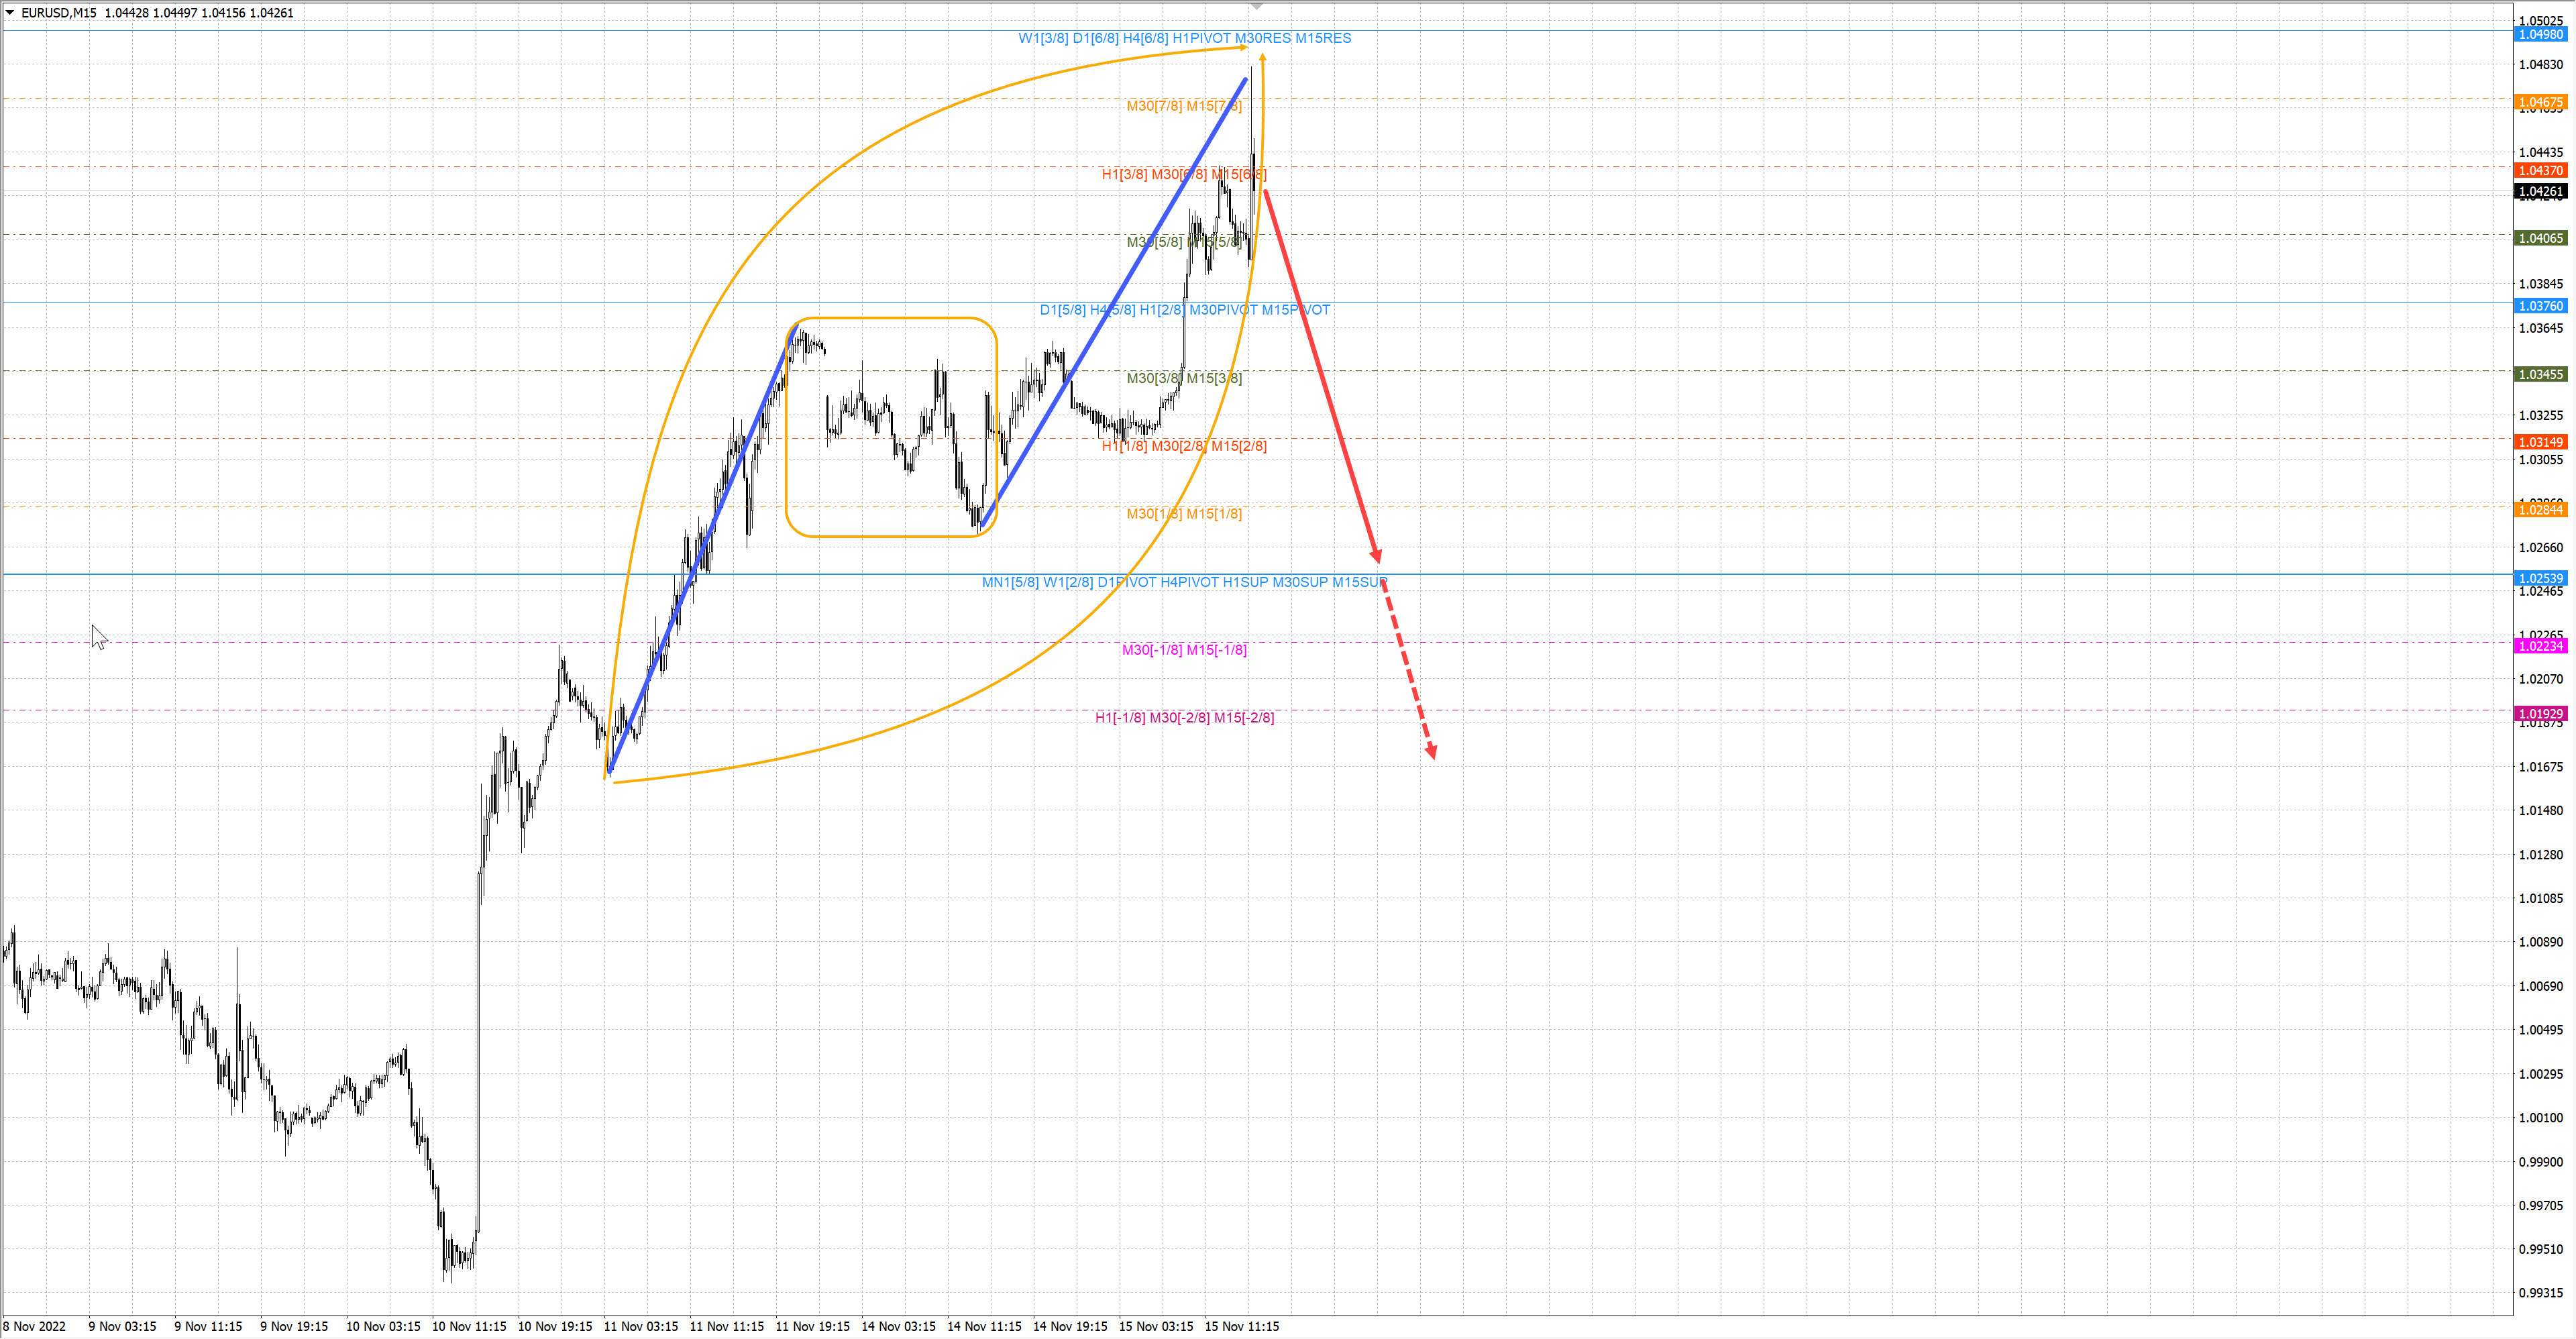Click the red 1.04370 price tag
This screenshot has width=2576, height=1339.
point(2540,170)
